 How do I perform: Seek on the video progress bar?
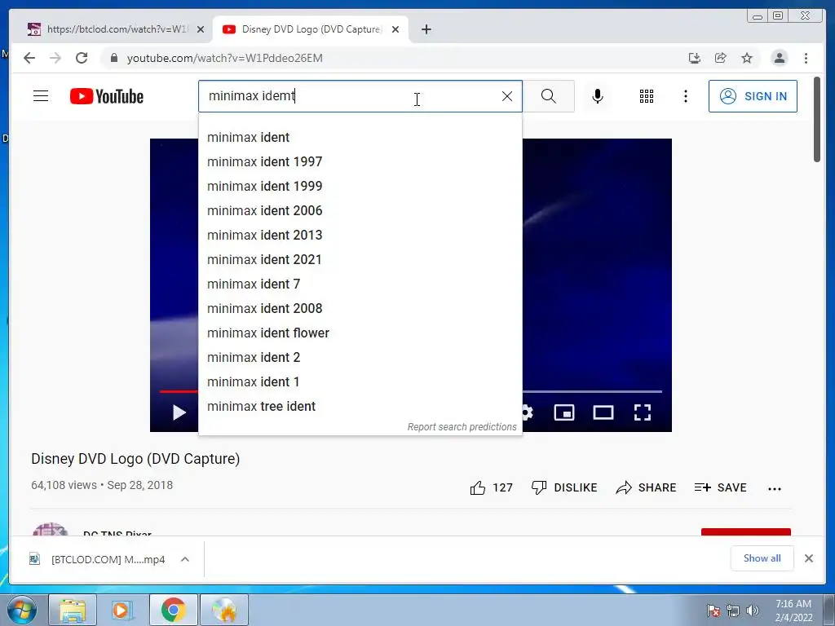click(x=592, y=391)
